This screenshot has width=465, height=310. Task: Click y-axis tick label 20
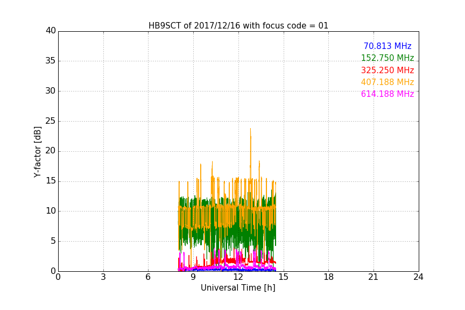tap(51, 151)
